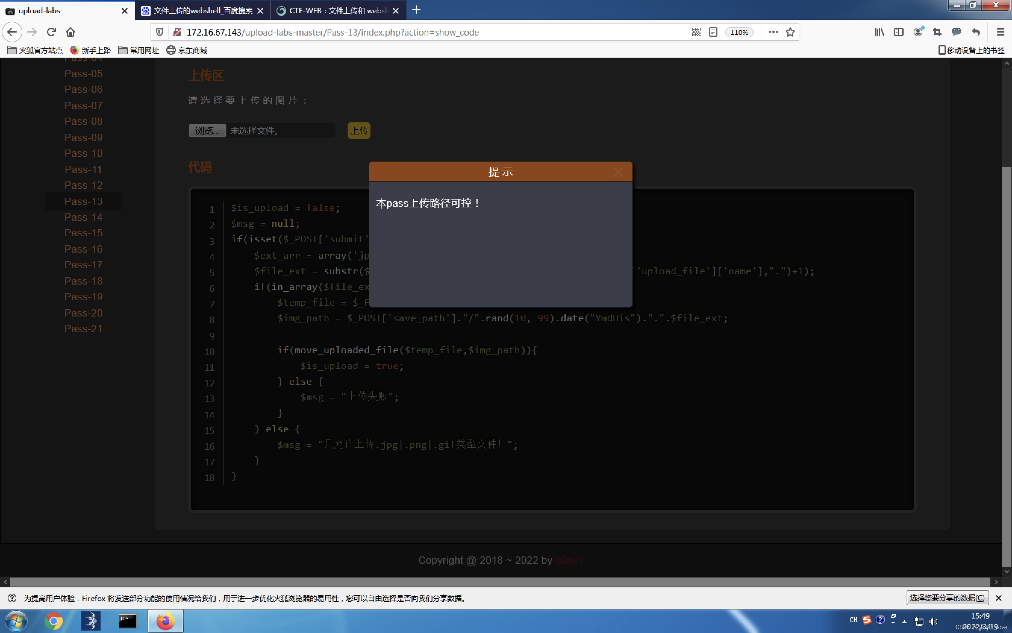
Task: Show hidden system tray icons arrow
Action: click(x=904, y=621)
